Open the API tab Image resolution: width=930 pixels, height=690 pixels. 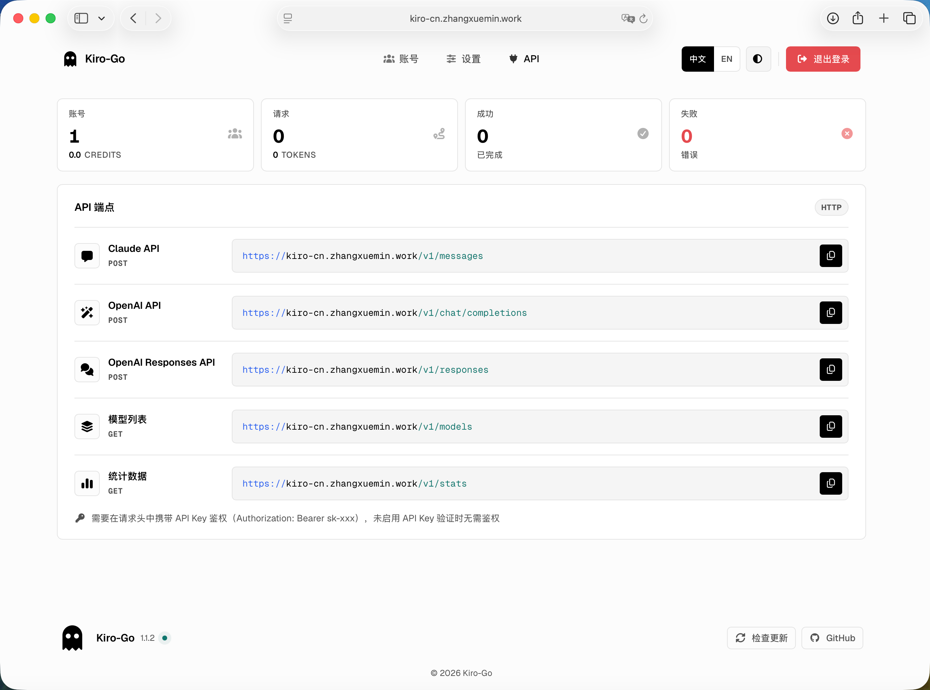(524, 59)
